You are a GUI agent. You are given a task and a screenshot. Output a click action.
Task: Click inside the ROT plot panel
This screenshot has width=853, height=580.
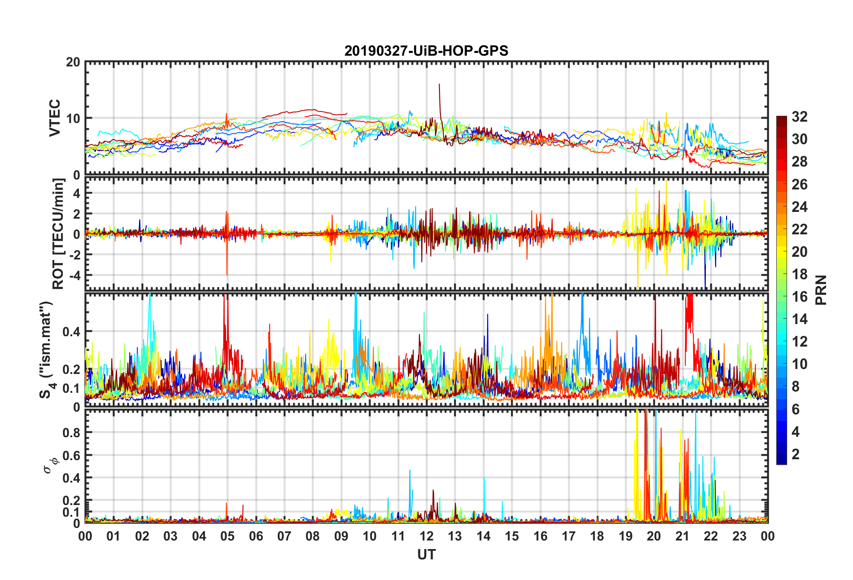coord(426,234)
